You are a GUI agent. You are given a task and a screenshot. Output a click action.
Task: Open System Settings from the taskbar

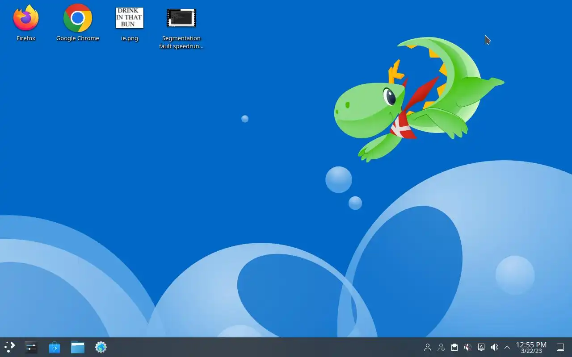[31, 347]
